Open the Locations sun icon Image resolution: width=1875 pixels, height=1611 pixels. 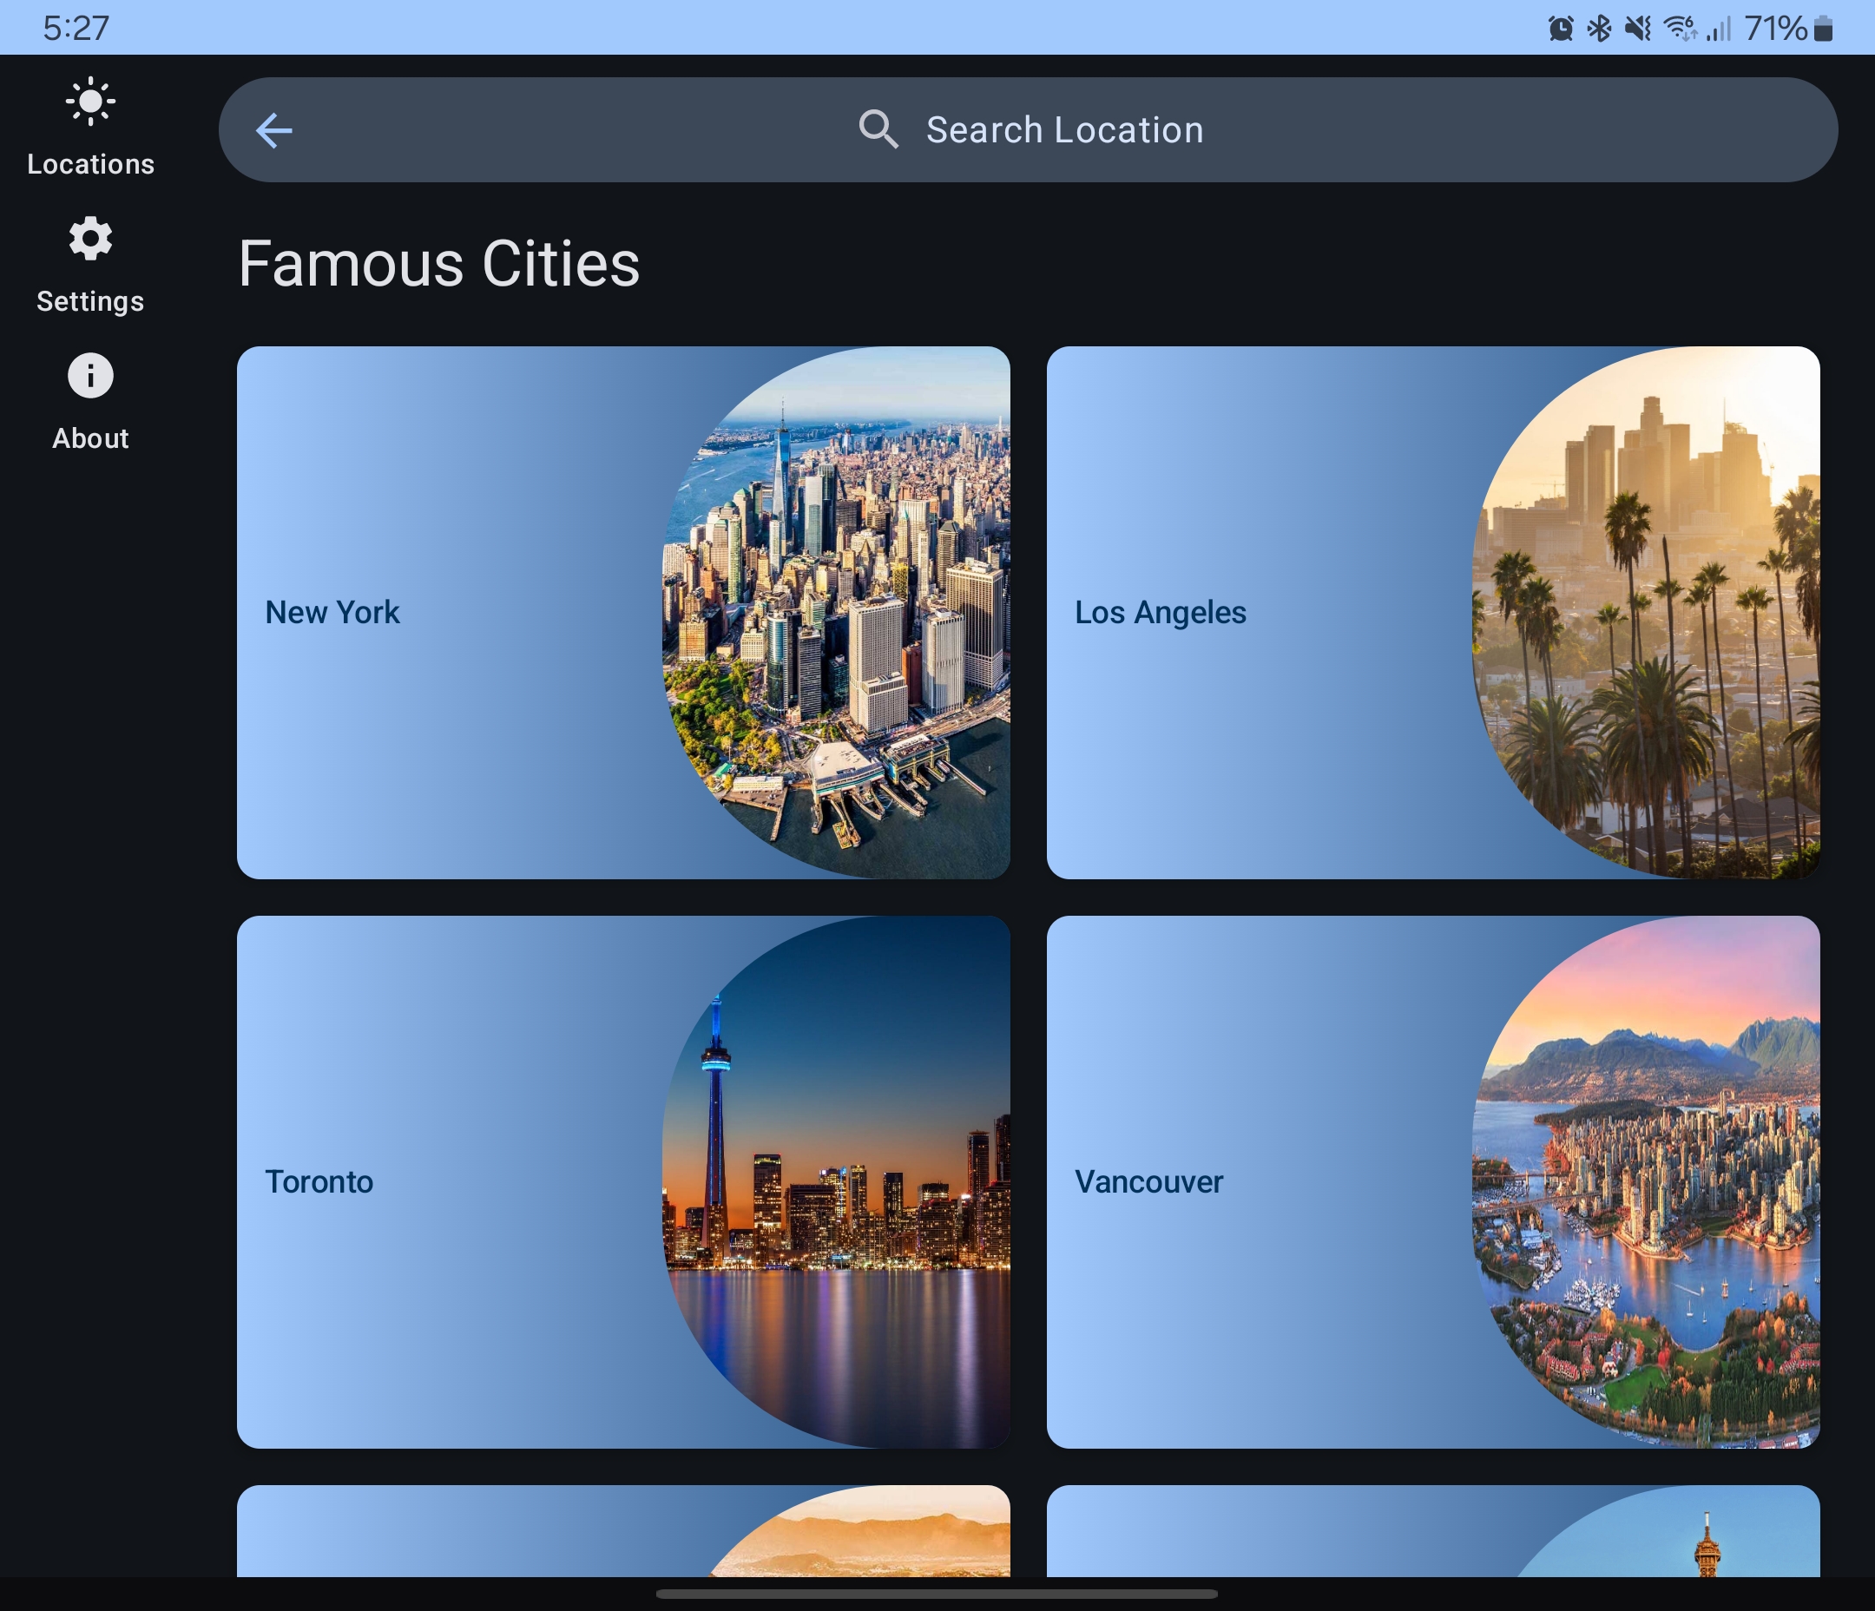point(90,102)
